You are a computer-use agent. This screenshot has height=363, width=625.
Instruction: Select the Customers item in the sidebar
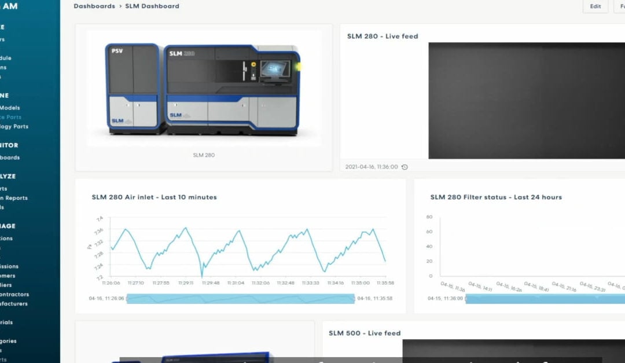[x=10, y=275]
